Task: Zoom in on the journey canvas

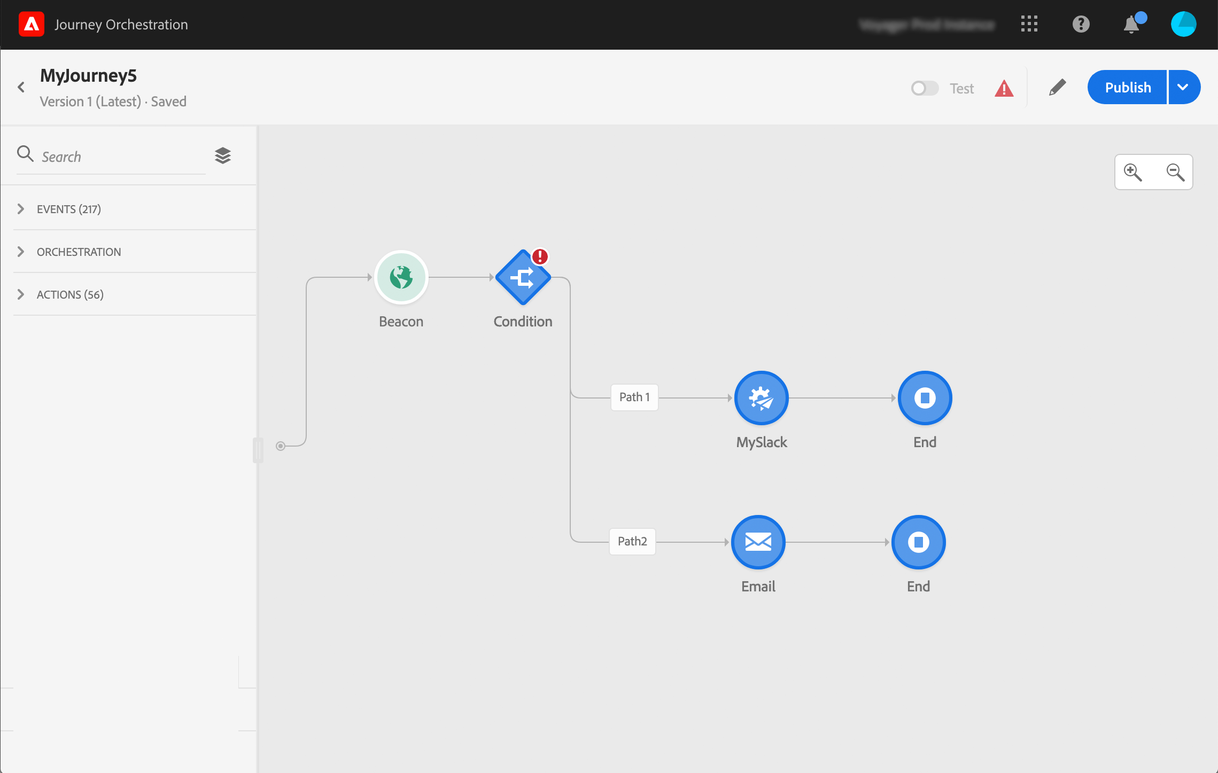Action: point(1133,172)
